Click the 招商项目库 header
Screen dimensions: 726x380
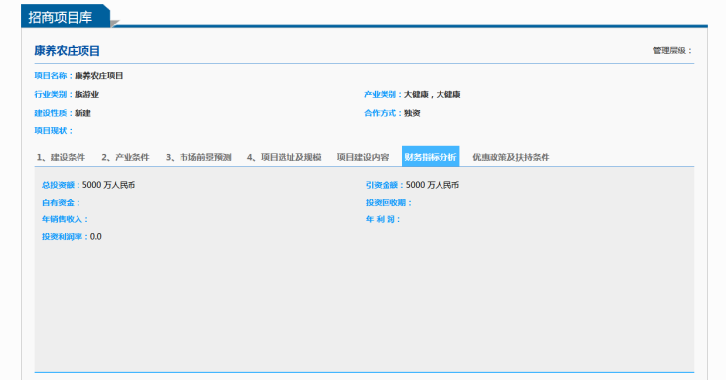click(61, 17)
